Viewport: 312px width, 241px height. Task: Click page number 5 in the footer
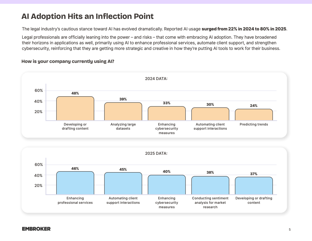pos(290,229)
